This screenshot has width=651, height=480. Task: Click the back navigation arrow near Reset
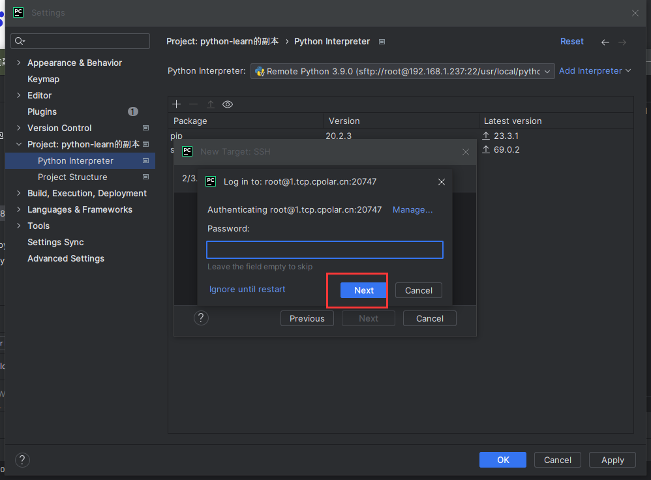point(605,42)
